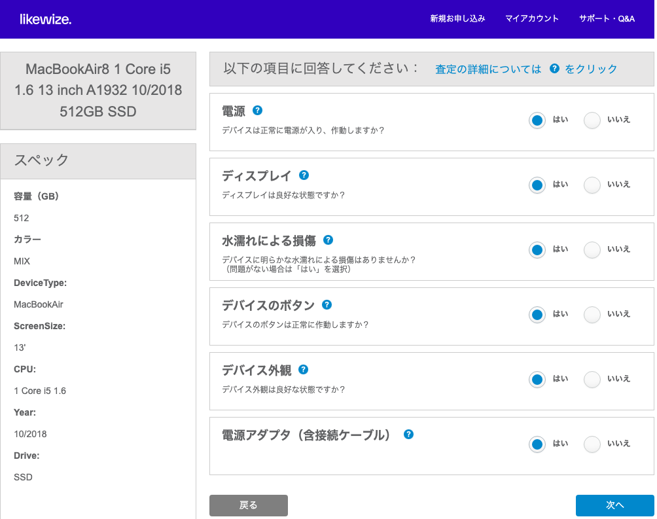Viewport: 657px width, 519px height.
Task: Click the DeviceType: label
Action: 40,283
